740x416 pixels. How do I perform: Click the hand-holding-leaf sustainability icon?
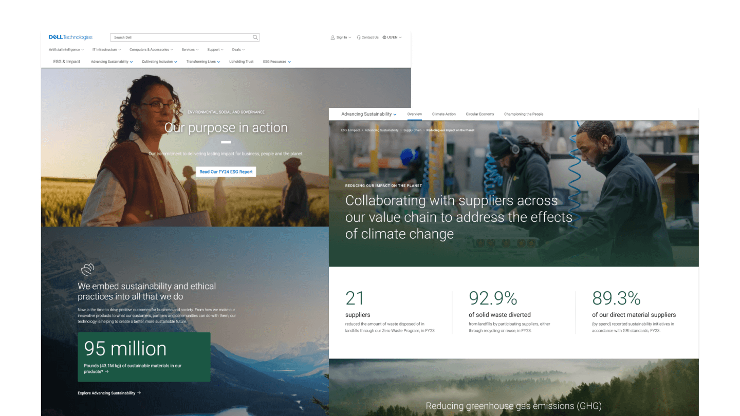tap(87, 269)
